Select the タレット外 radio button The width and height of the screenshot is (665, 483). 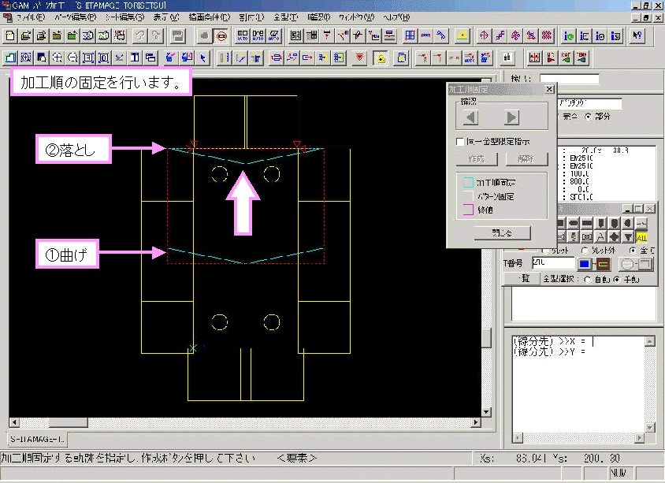tap(585, 251)
